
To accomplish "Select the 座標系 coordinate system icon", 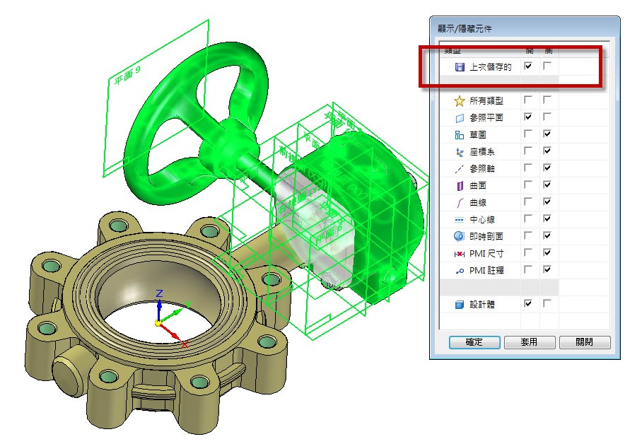I will [460, 152].
